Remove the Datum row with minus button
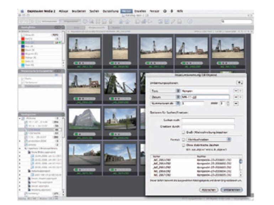Image resolution: width=274 pixels, height=205 pixels. coord(236,97)
